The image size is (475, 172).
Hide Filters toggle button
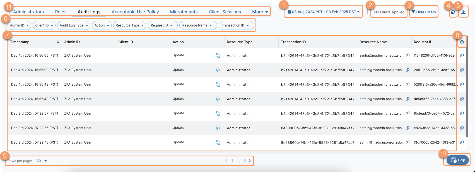(x=423, y=12)
